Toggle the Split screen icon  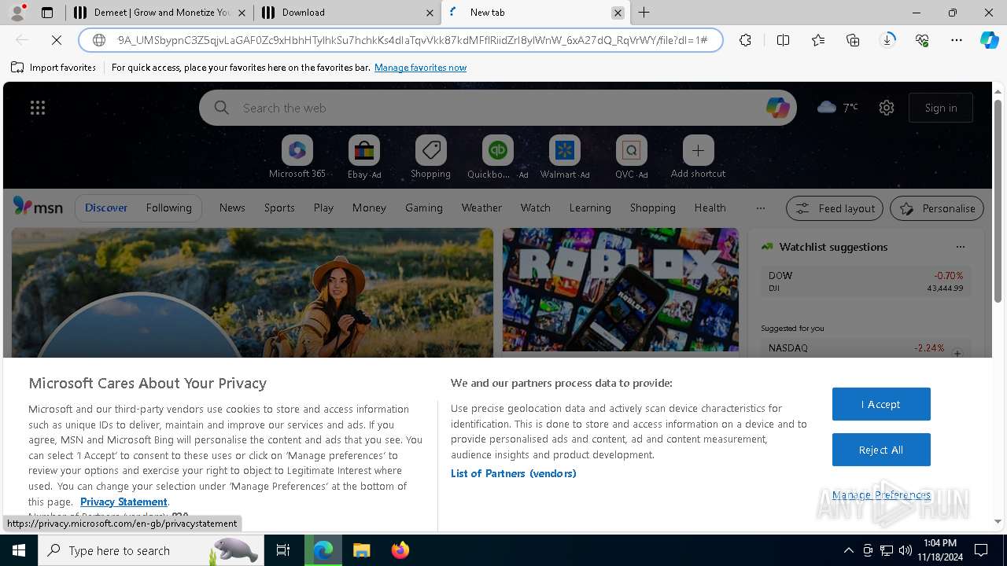coord(783,40)
